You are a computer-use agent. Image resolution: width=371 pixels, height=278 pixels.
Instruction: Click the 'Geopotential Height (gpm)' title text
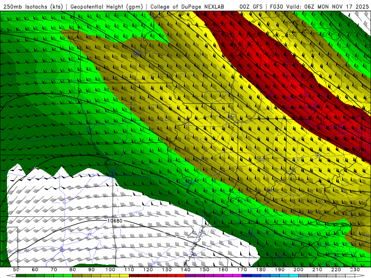(x=107, y=6)
